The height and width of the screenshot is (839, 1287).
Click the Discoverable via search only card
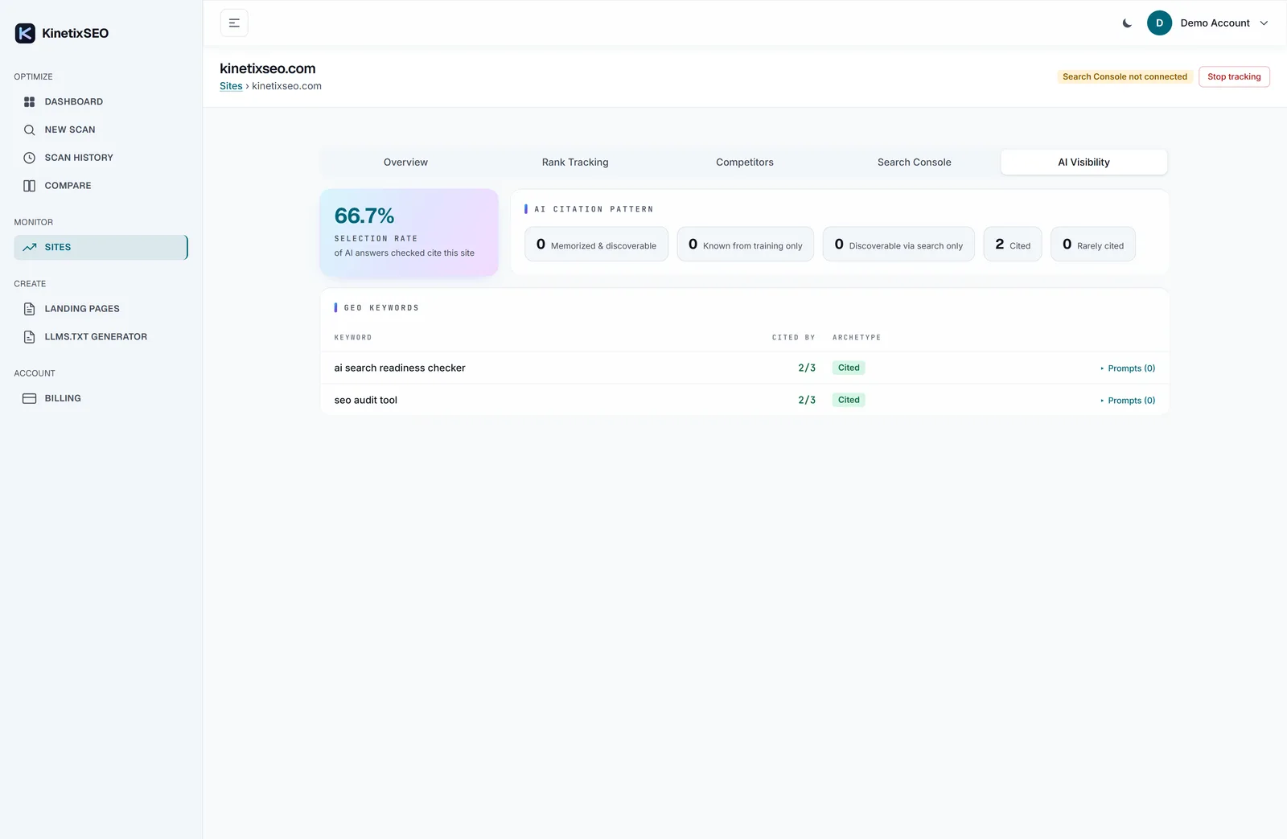(898, 245)
